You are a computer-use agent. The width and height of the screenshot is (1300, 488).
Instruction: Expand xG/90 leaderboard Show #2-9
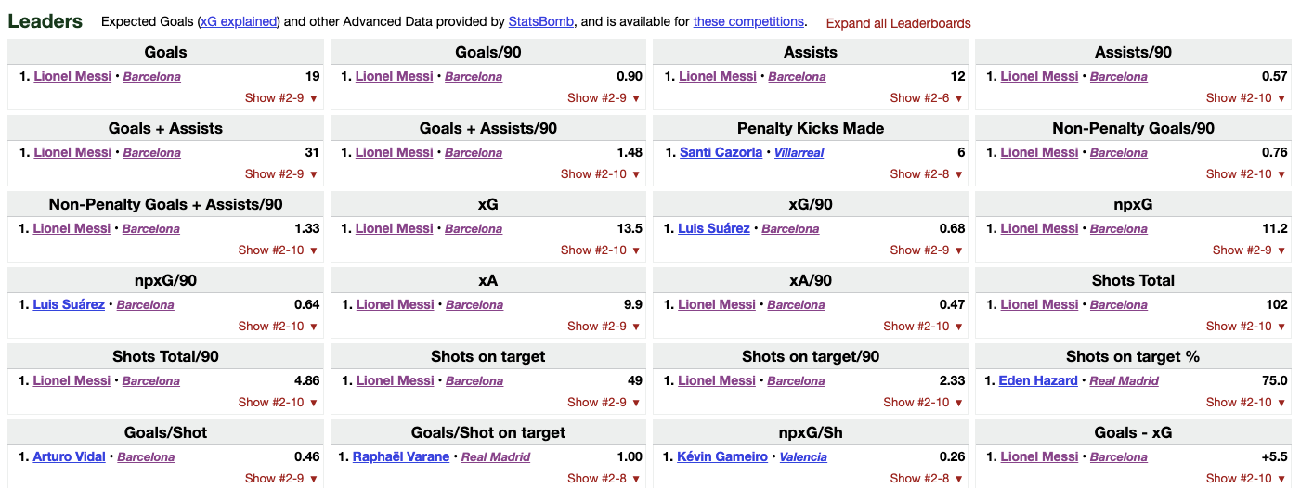[x=927, y=250]
